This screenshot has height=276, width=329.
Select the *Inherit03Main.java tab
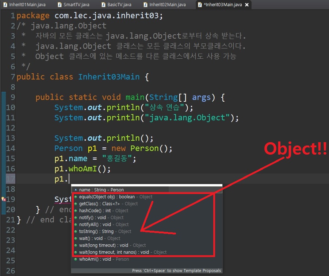click(223, 5)
